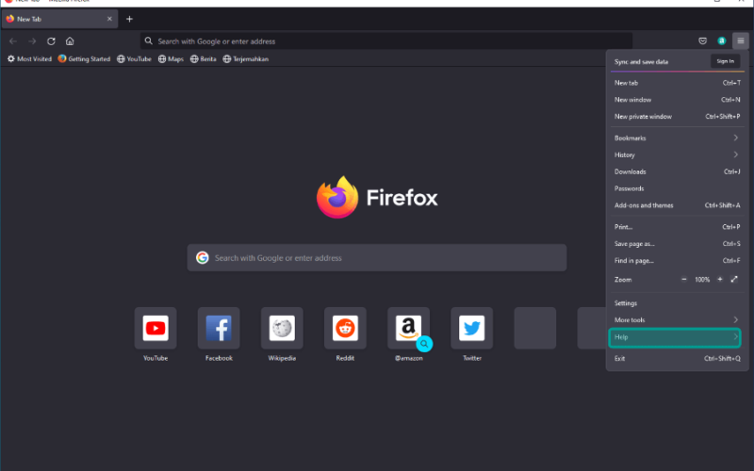This screenshot has width=754, height=471.
Task: Reset zoom via 100% label
Action: point(702,280)
